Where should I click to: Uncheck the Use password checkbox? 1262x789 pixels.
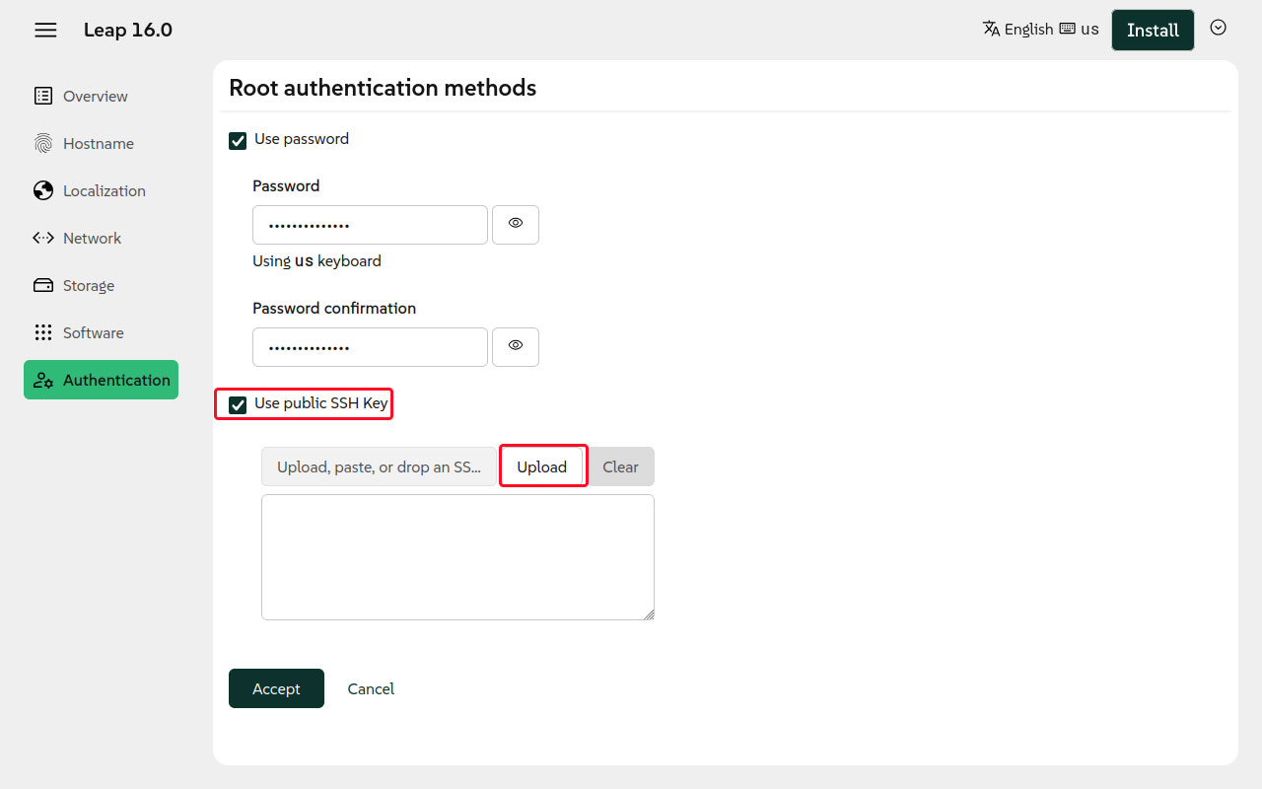pos(238,140)
